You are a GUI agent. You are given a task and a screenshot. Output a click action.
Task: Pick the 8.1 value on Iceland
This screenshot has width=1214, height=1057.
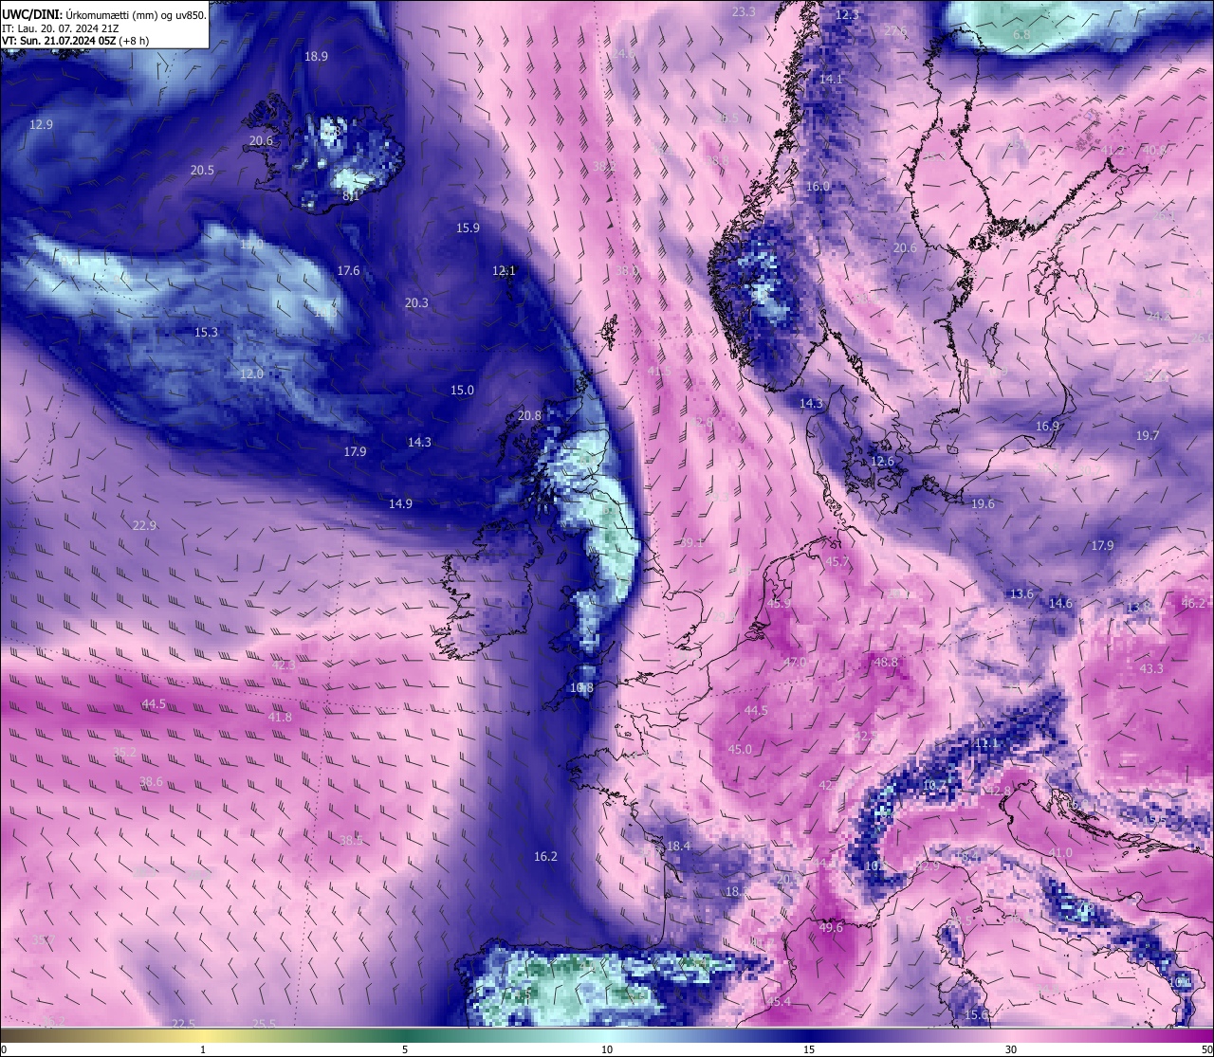point(351,196)
